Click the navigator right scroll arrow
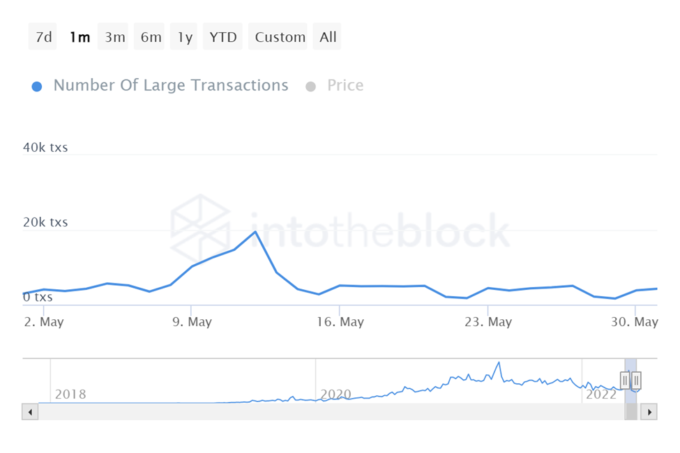680x453 pixels. click(649, 412)
